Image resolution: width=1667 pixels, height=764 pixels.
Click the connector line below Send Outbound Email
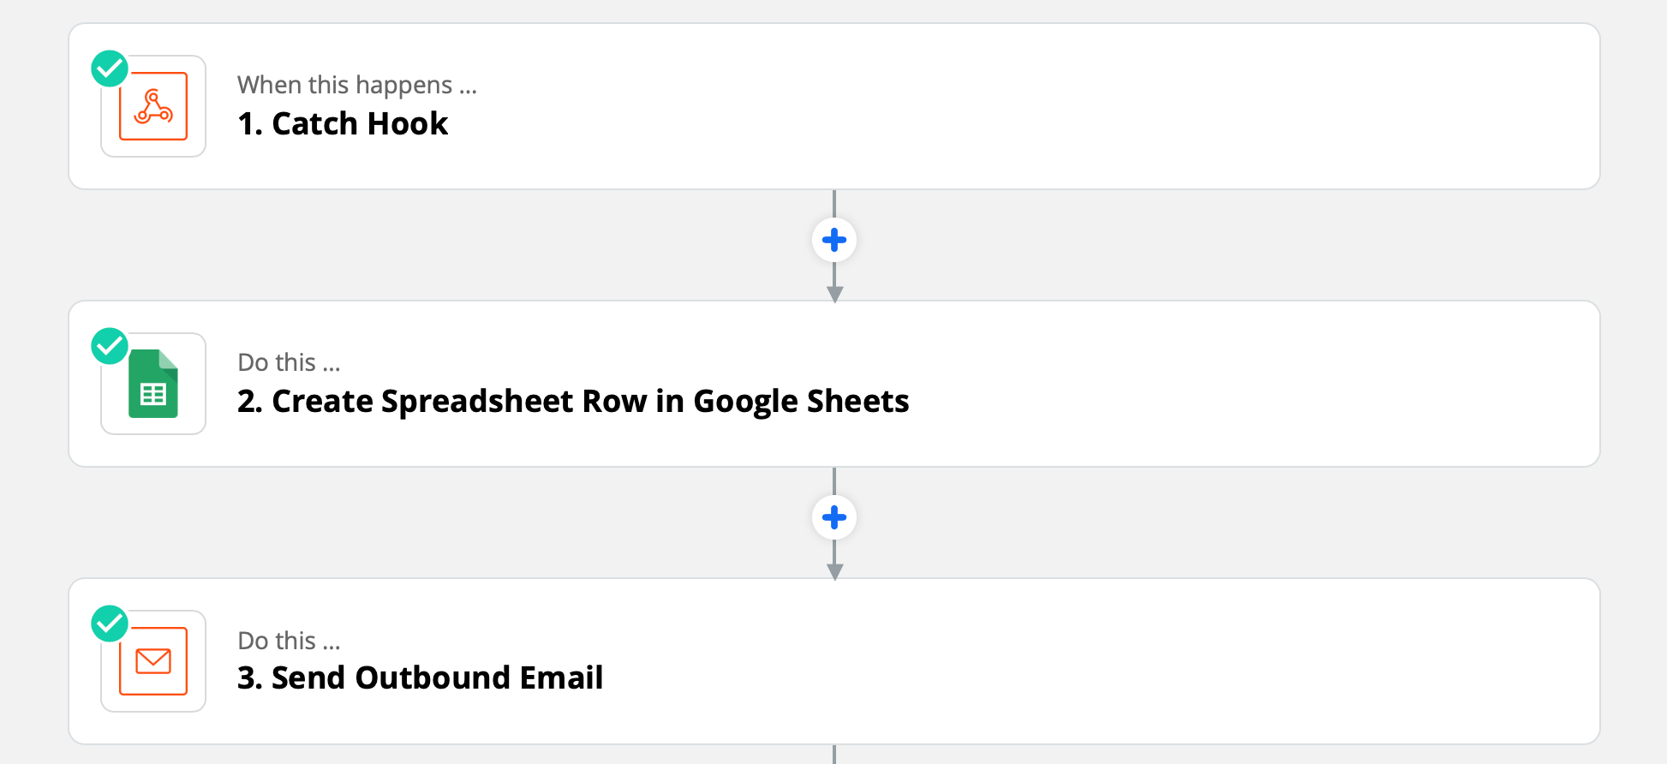pyautogui.click(x=834, y=755)
